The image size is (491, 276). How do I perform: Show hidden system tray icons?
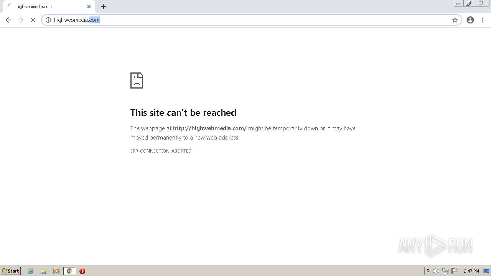pyautogui.click(x=428, y=271)
